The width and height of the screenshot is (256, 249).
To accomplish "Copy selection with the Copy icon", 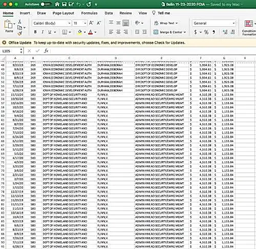I will point(20,28).
